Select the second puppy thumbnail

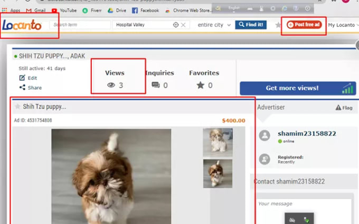click(x=218, y=174)
